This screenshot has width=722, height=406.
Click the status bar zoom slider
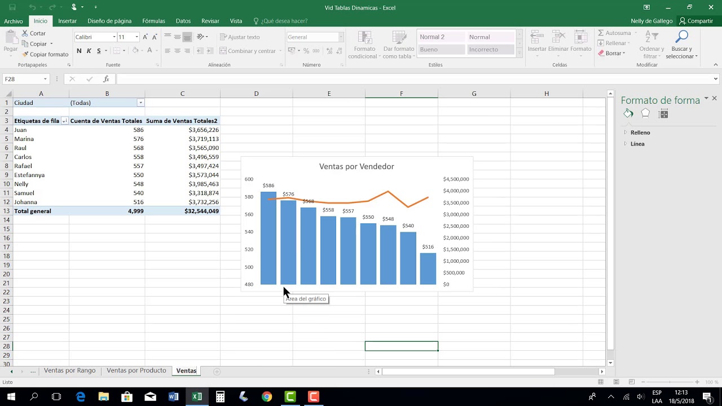[669, 382]
